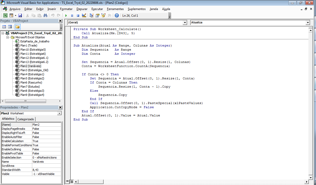Toggle Design Mode icon

84,15
